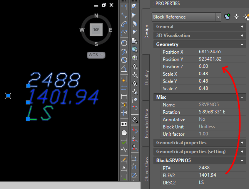
Task: Expand the Geometrical properties section
Action: click(242, 143)
